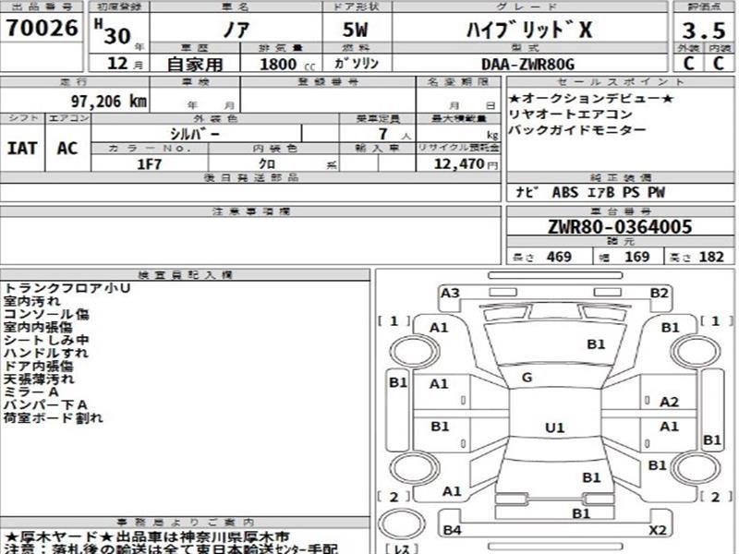
Task: Click the ABS equipment entry
Action: click(564, 192)
